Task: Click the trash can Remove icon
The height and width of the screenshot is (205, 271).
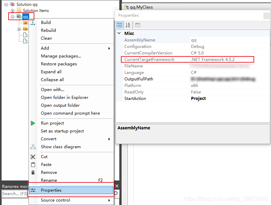Action: (x=33, y=172)
